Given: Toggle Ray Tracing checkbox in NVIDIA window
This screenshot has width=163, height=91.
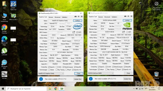Looking at the screenshot, I should [106, 70].
